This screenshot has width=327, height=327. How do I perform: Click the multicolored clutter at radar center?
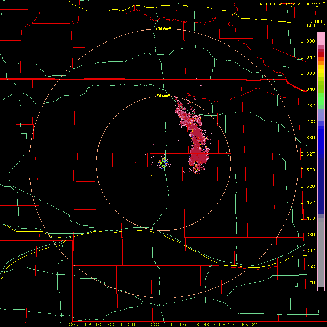(163, 162)
